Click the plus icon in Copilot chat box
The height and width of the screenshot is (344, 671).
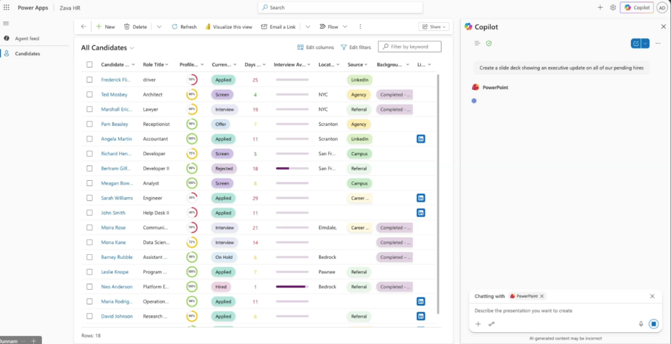click(x=478, y=324)
